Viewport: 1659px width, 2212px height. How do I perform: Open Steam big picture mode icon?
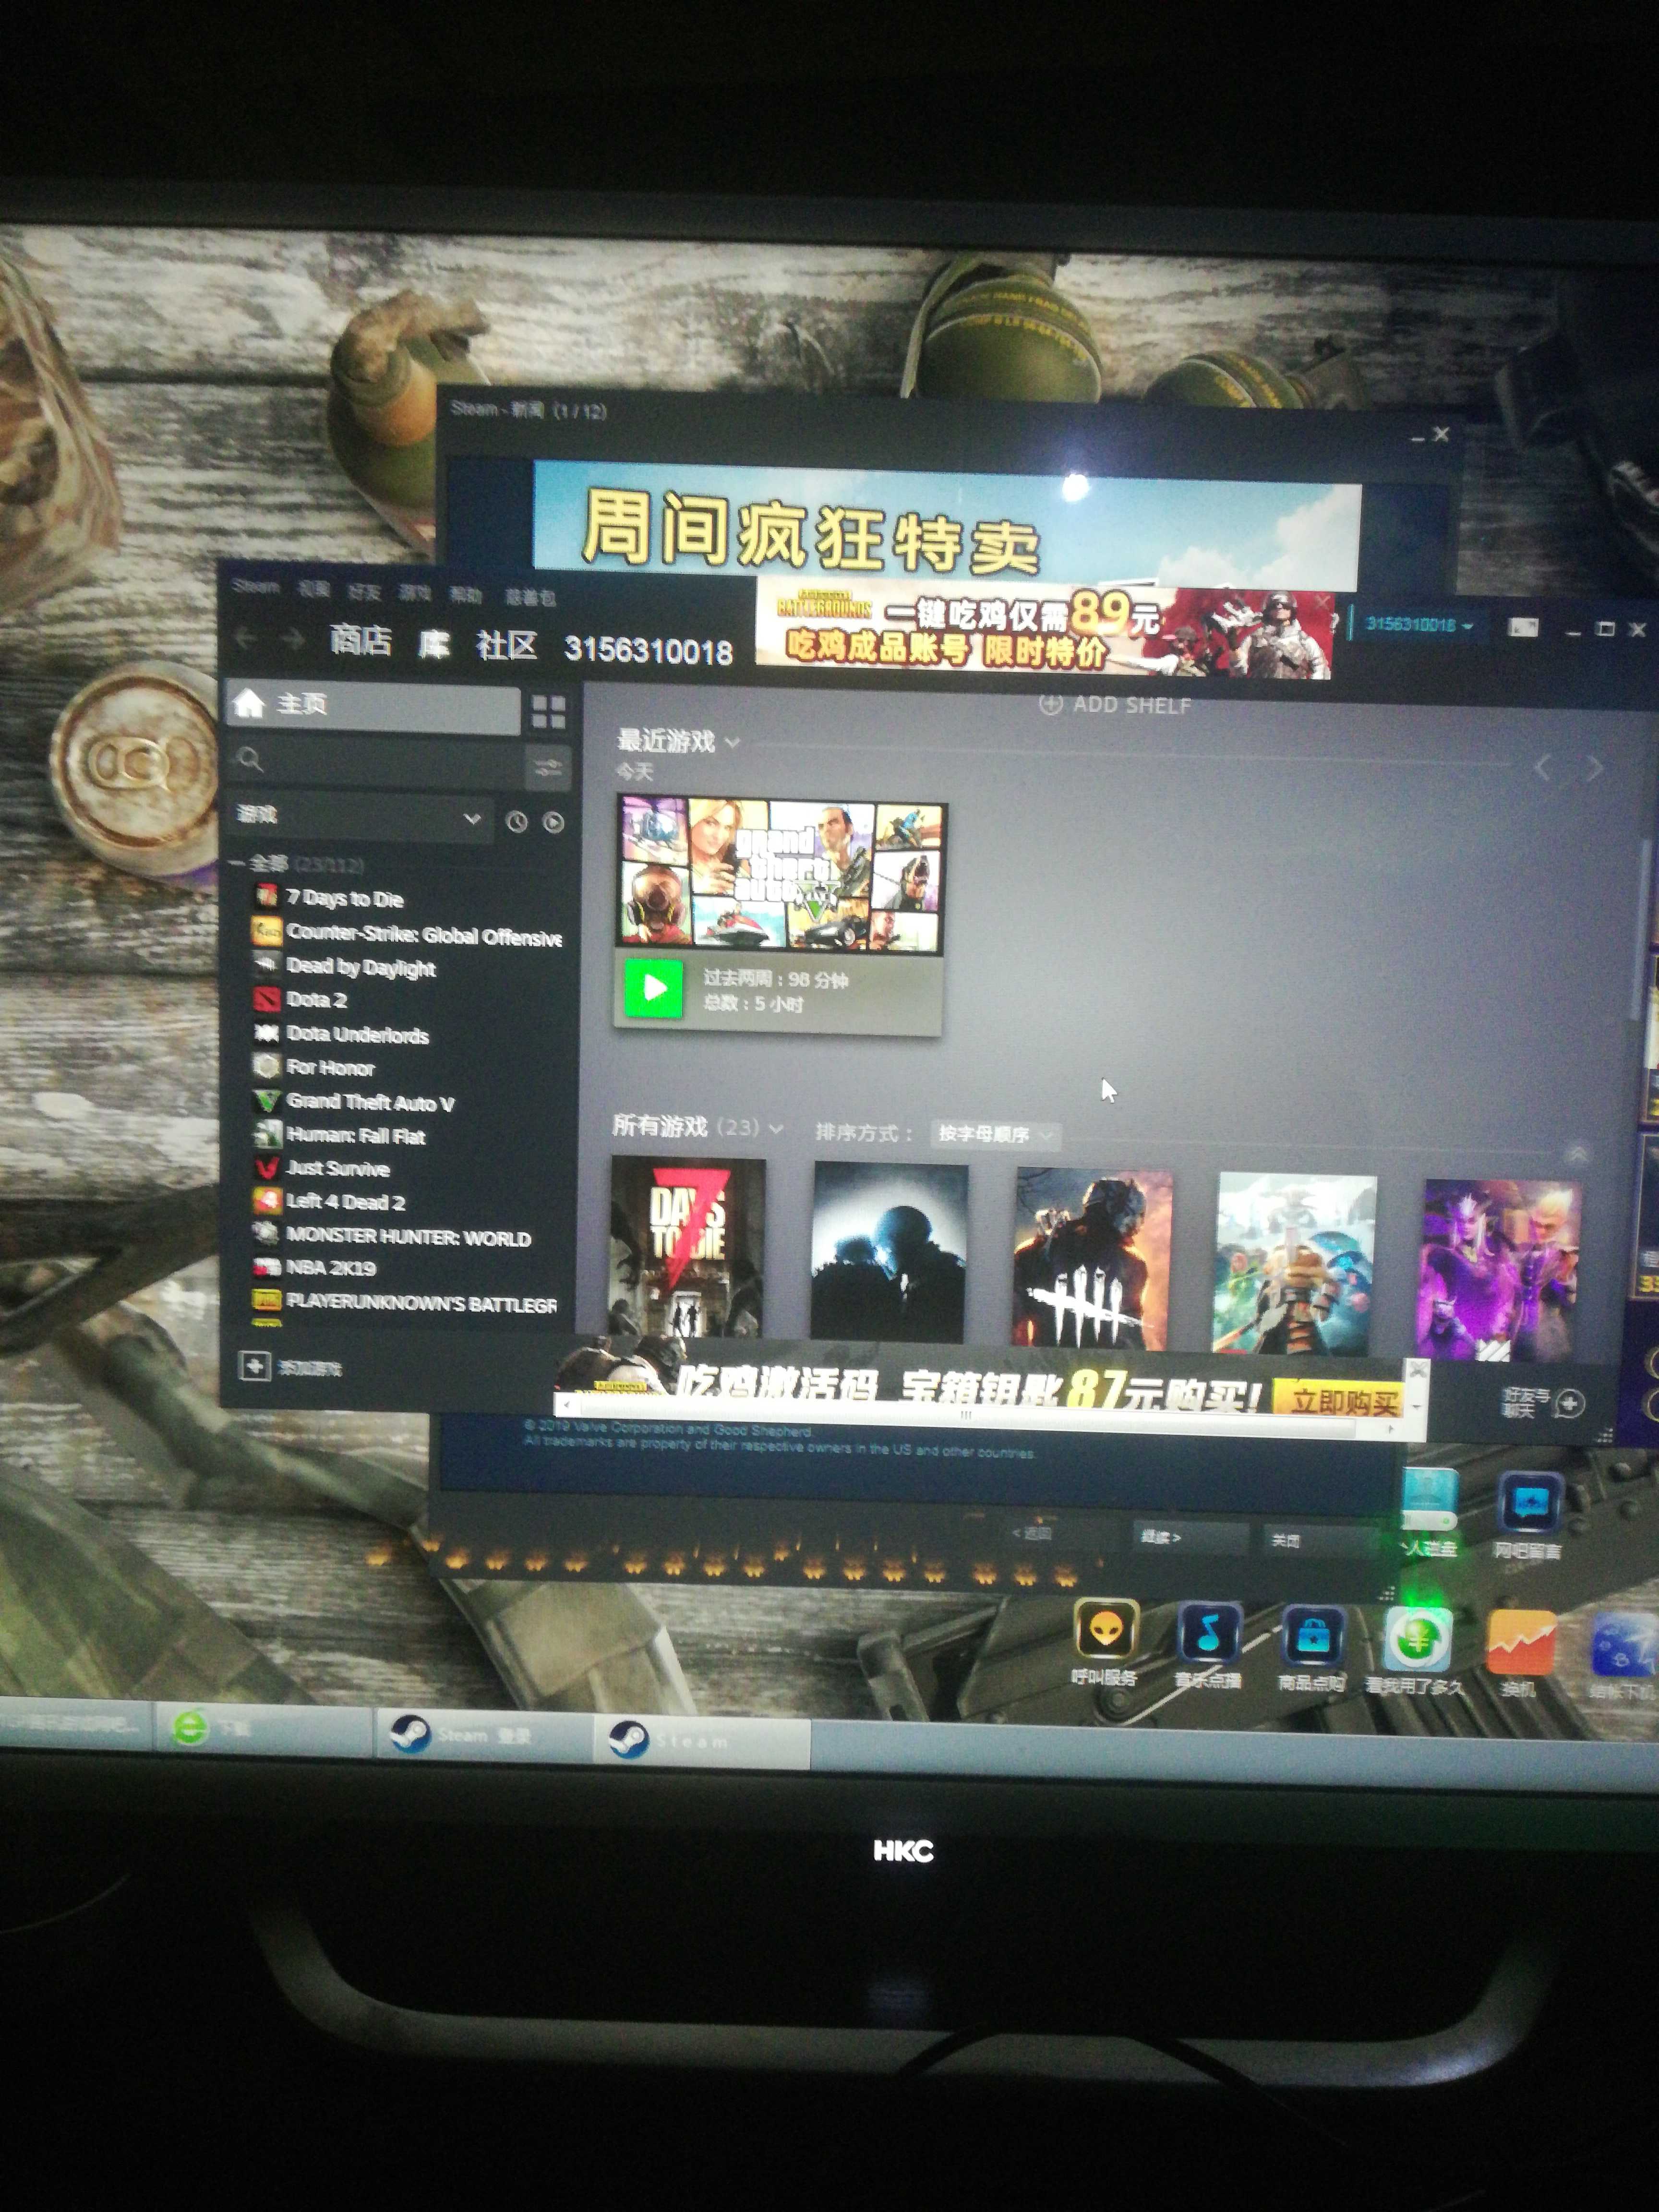(1523, 627)
